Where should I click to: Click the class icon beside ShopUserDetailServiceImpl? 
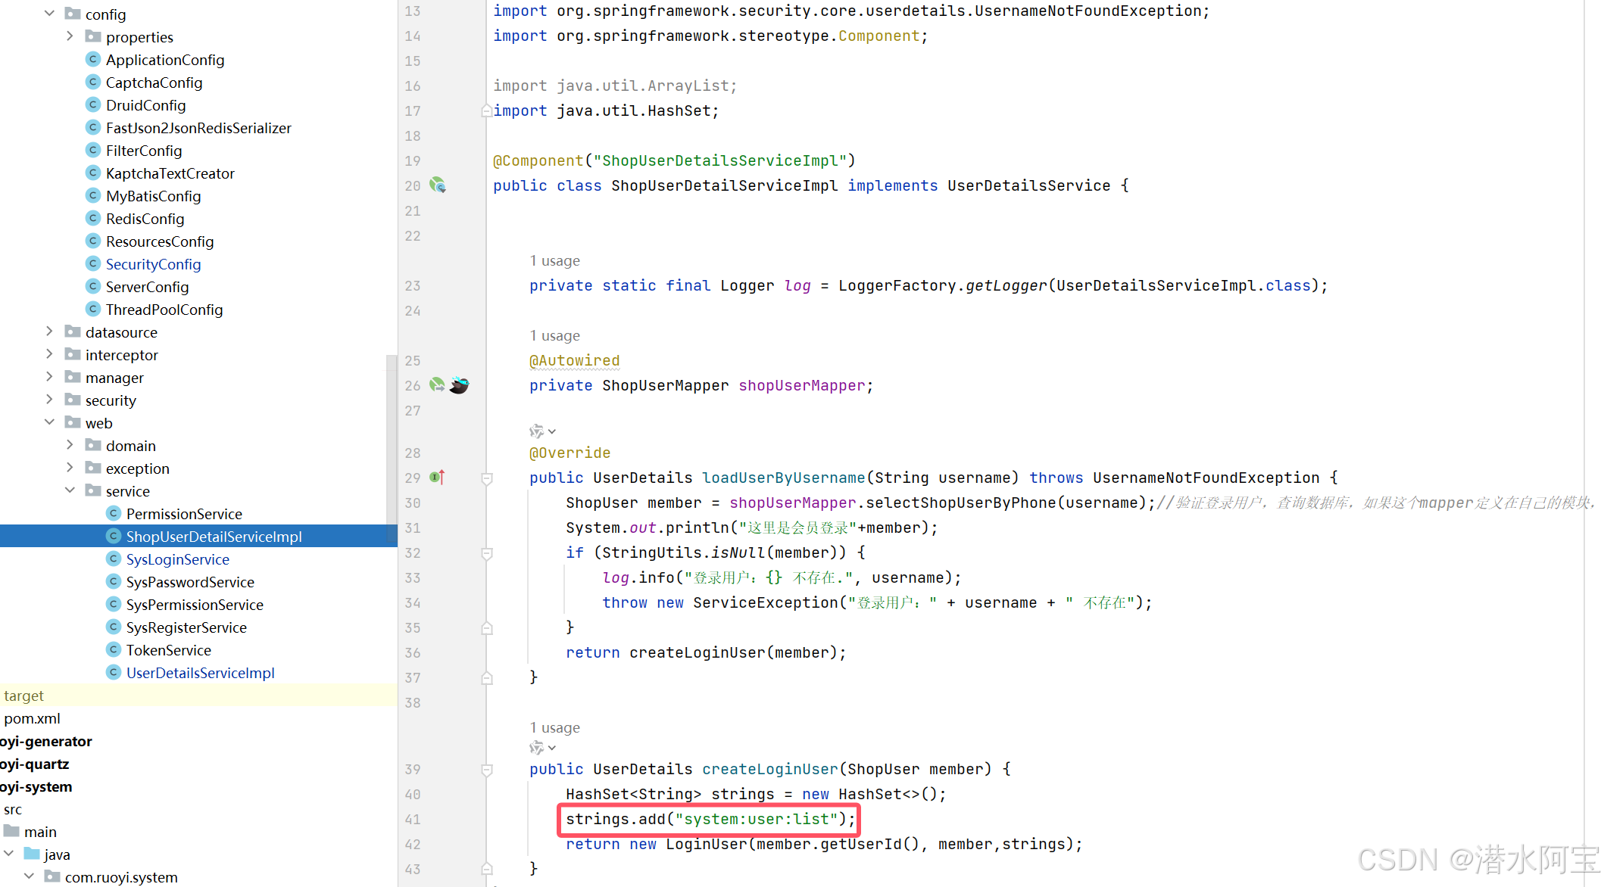point(114,536)
